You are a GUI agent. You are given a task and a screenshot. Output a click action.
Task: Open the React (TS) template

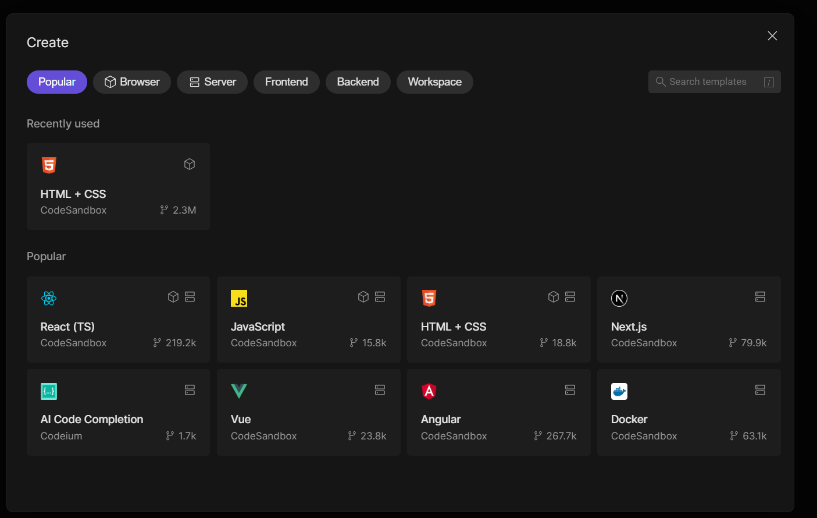[x=119, y=320]
